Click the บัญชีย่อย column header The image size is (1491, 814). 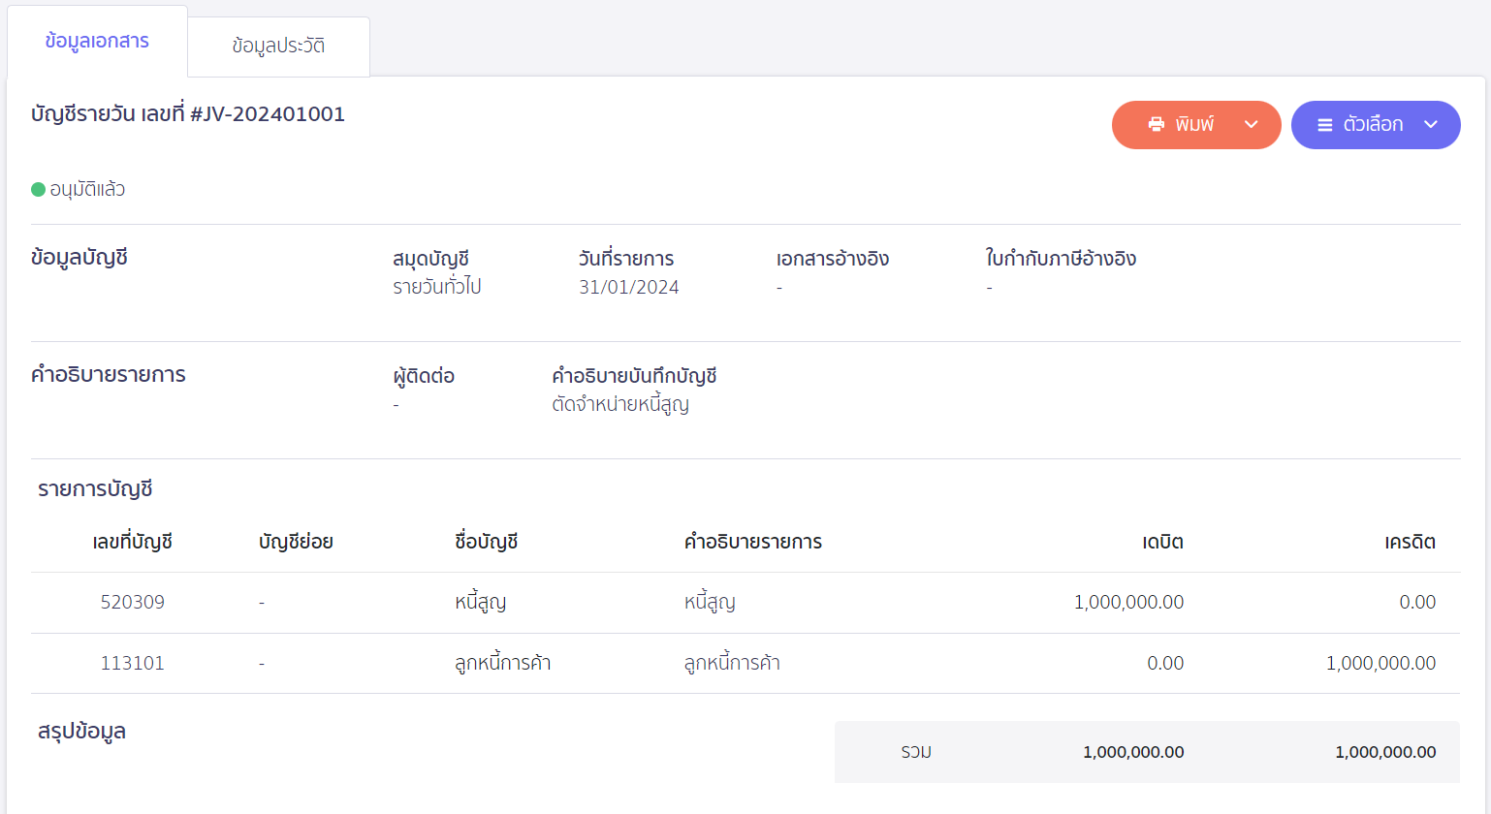pos(296,542)
